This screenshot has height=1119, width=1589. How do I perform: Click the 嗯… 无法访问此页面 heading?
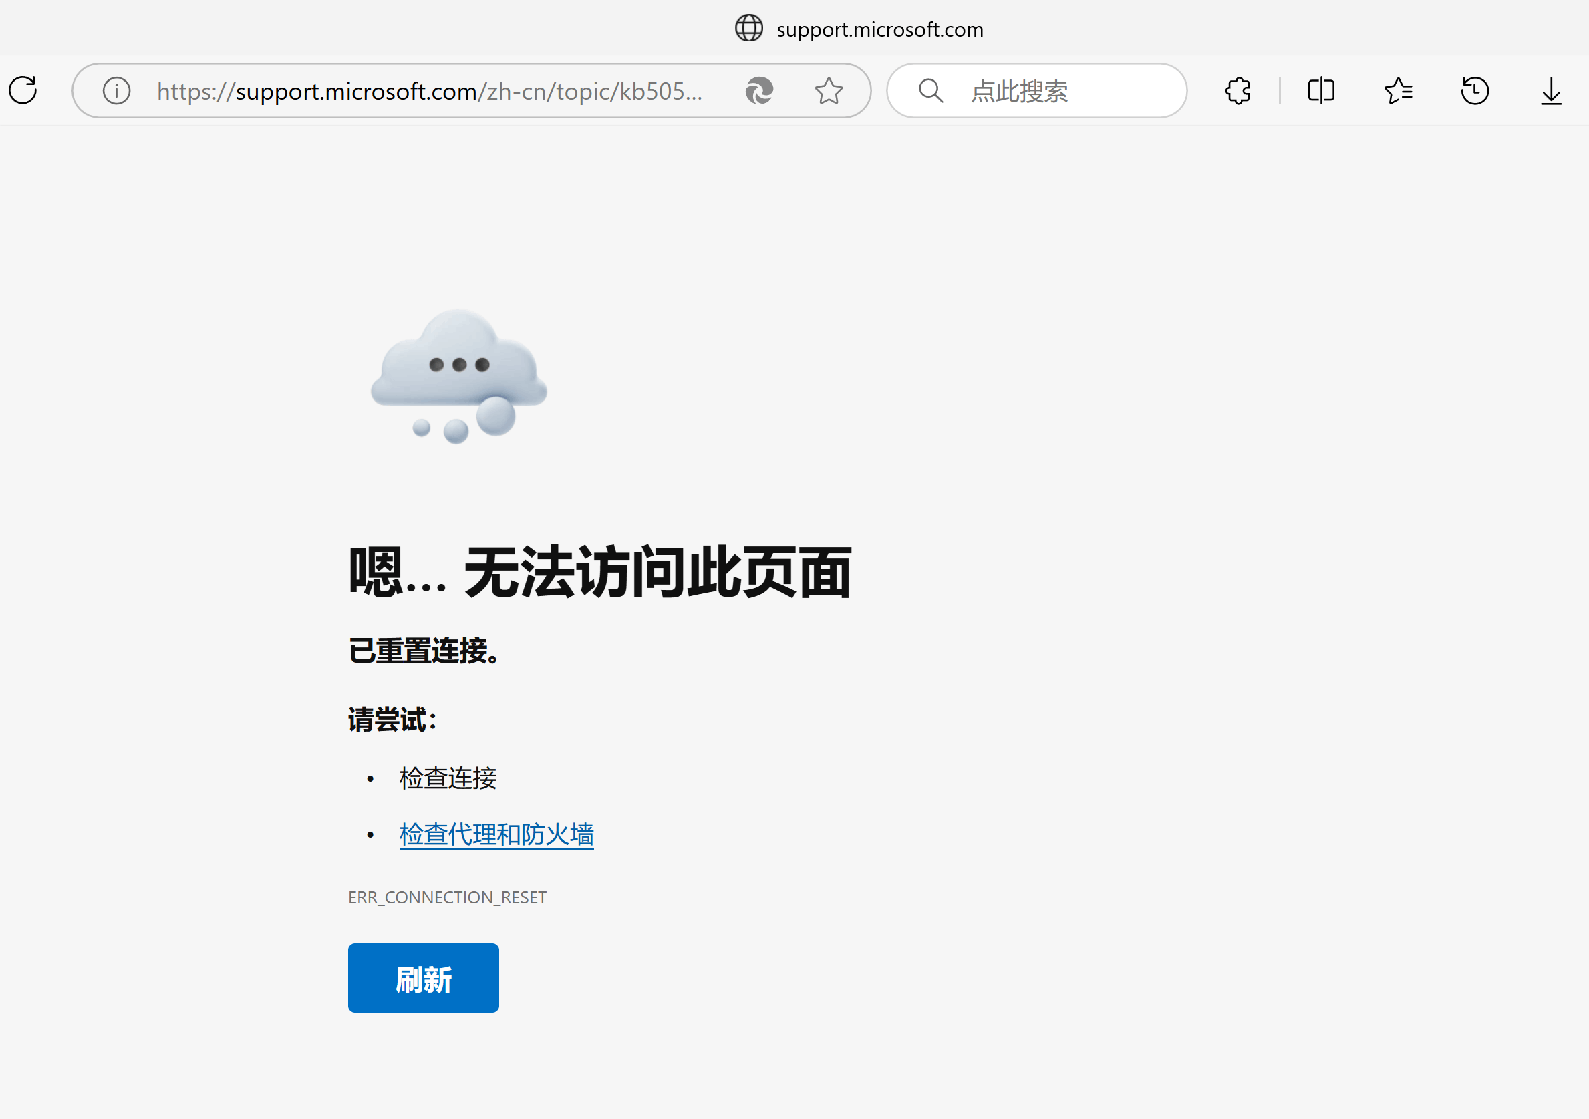599,573
